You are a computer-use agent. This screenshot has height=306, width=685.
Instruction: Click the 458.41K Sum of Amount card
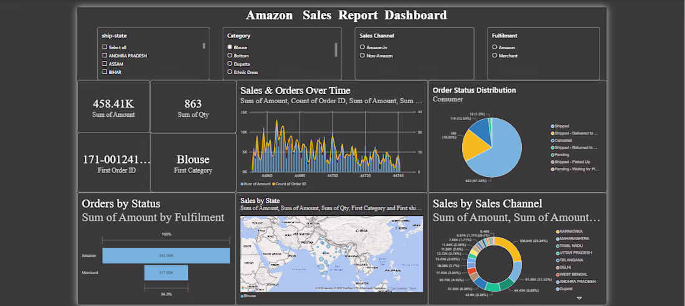pos(113,107)
